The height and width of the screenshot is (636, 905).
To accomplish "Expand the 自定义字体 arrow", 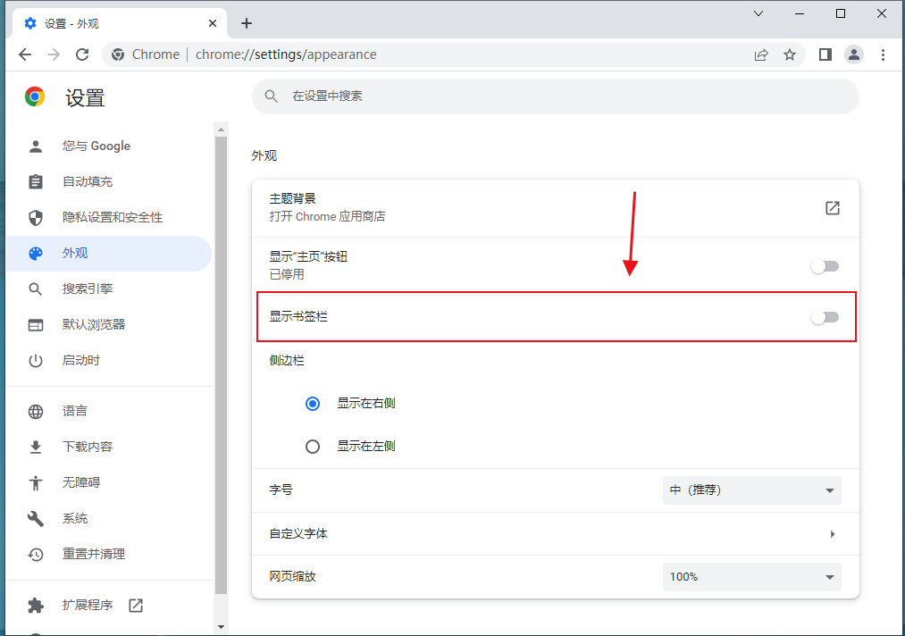I will [x=833, y=534].
